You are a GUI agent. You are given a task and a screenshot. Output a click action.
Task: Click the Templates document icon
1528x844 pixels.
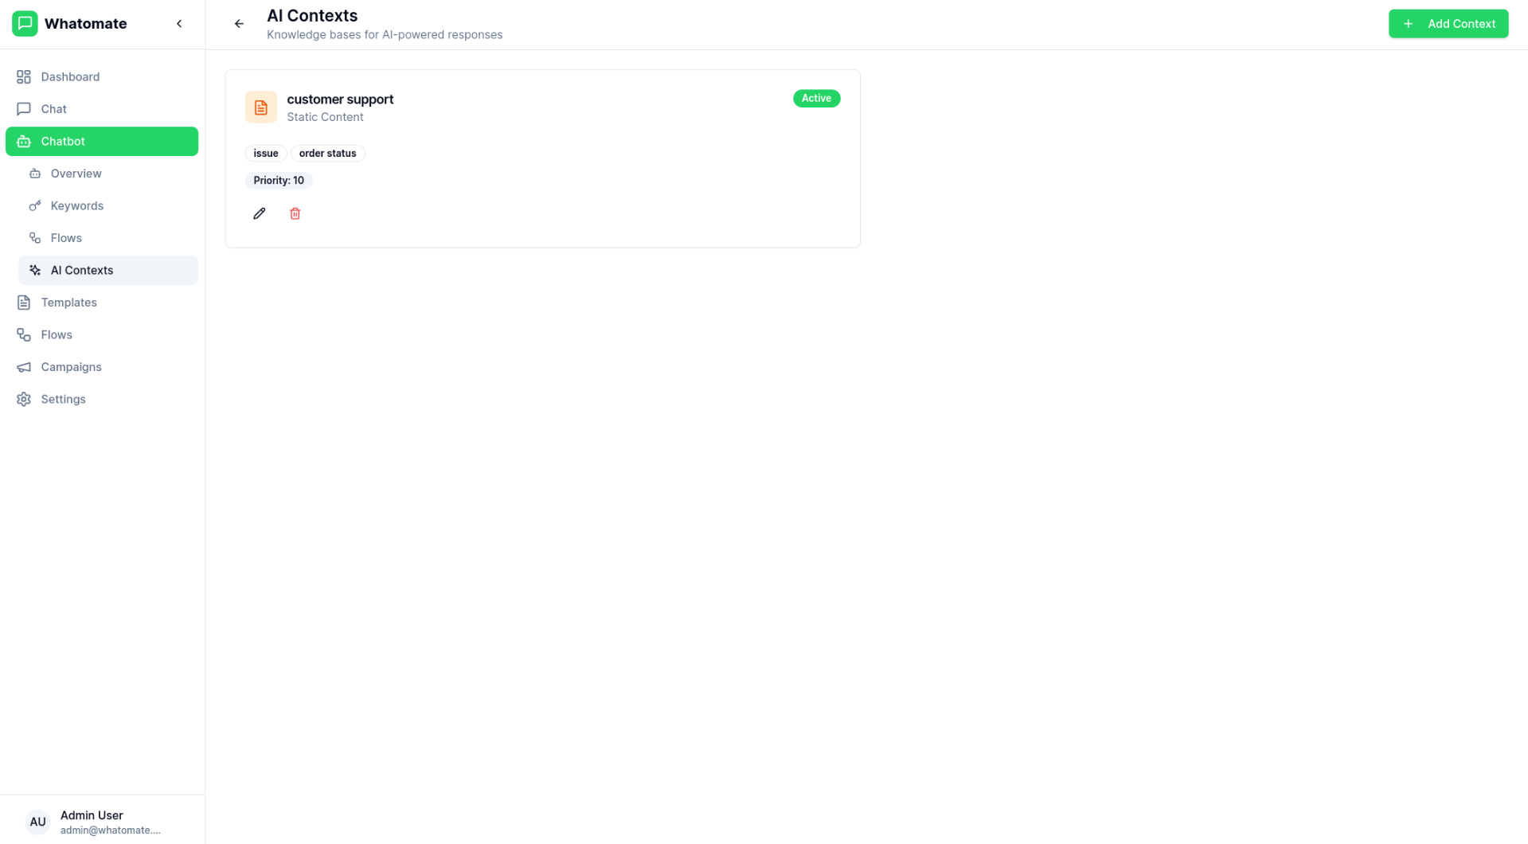point(24,303)
